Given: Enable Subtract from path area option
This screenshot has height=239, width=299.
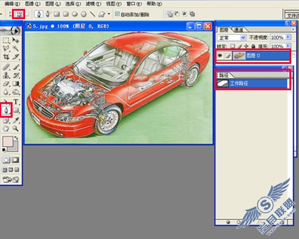Looking at the screenshot, I should (x=177, y=14).
